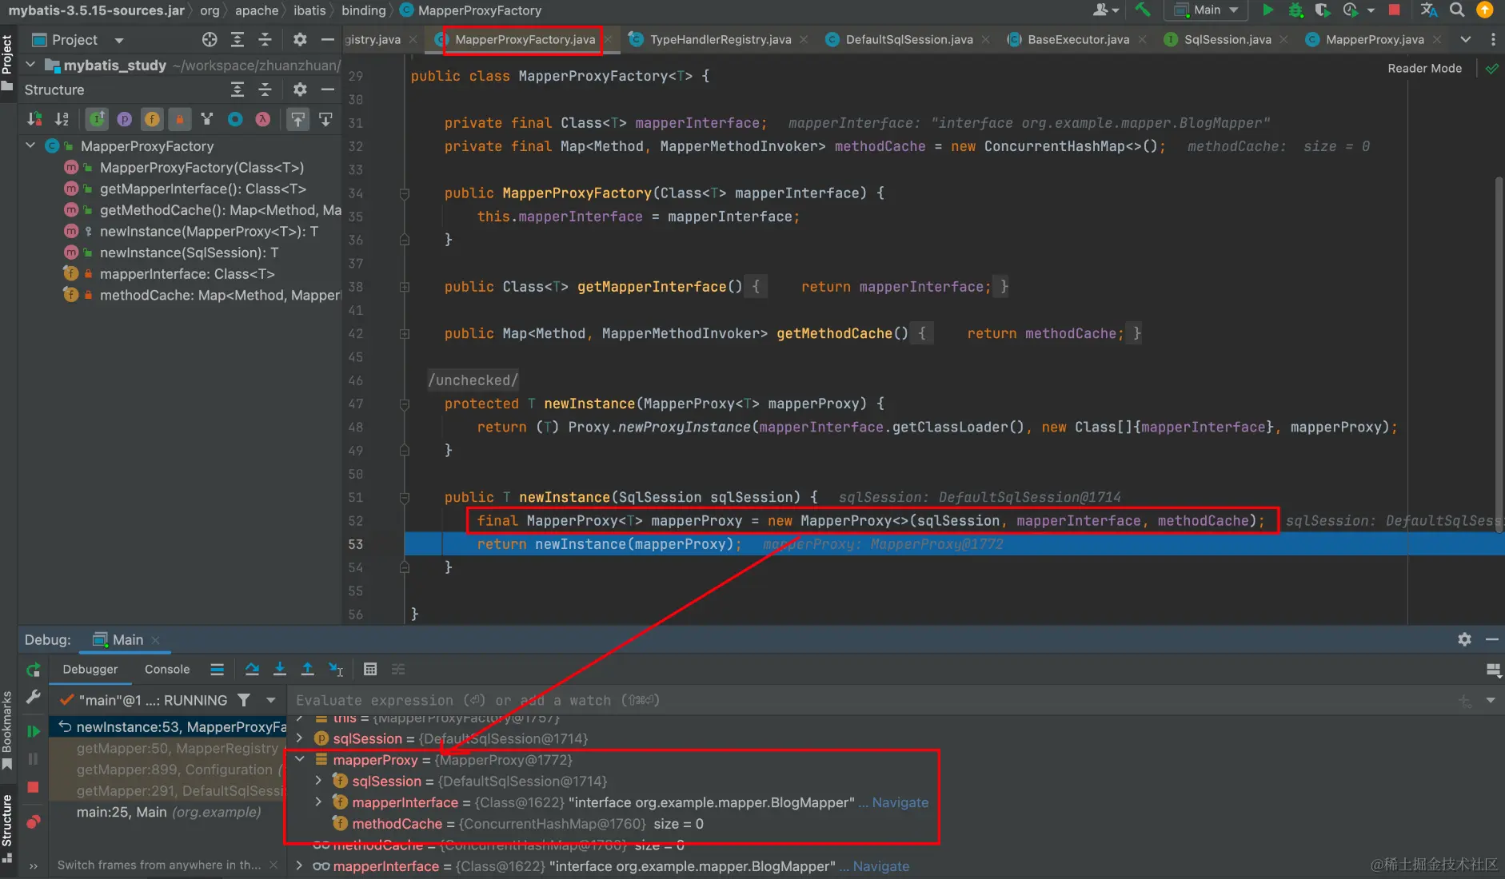
Task: Show hidden editor tabs chevron
Action: tap(1465, 39)
